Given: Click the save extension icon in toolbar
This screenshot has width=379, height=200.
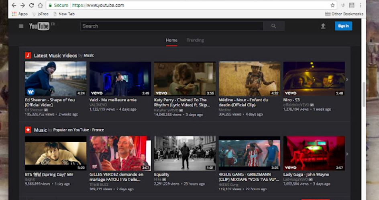Looking at the screenshot, I should (352, 5).
